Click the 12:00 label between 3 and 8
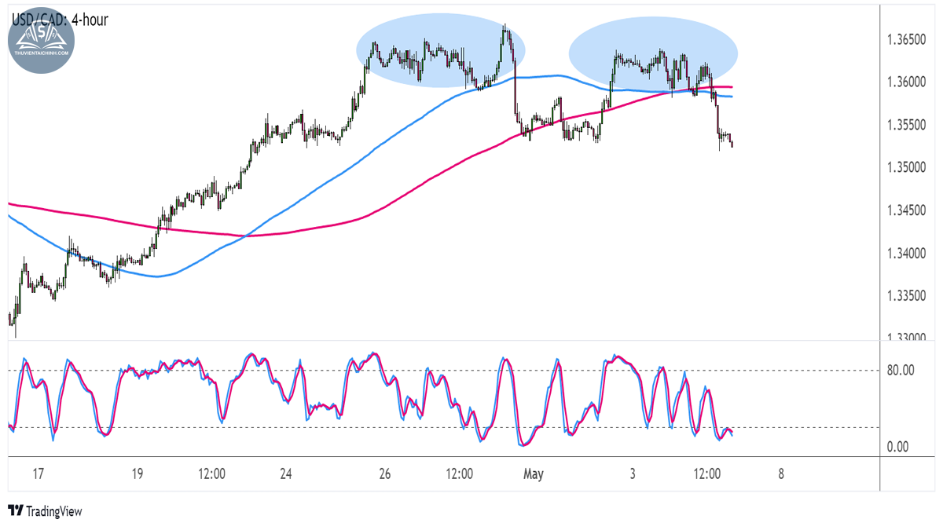The image size is (943, 530). 706,474
